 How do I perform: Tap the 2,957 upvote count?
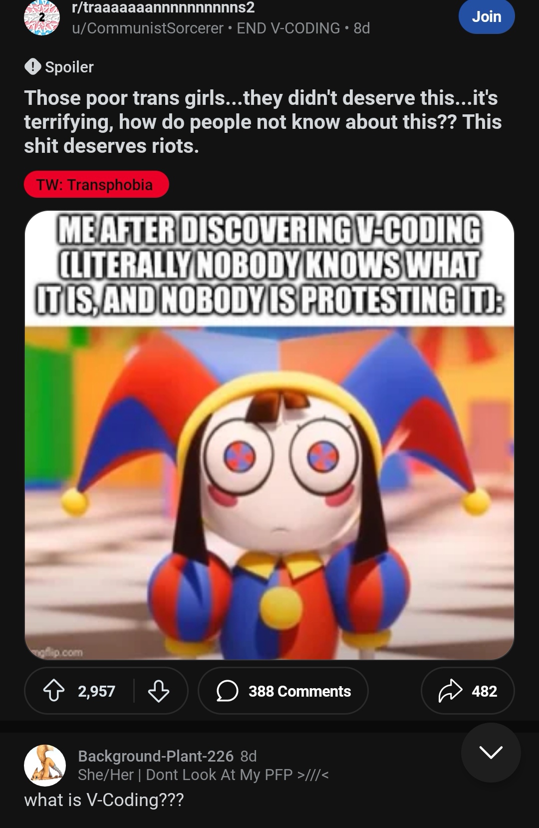click(96, 691)
